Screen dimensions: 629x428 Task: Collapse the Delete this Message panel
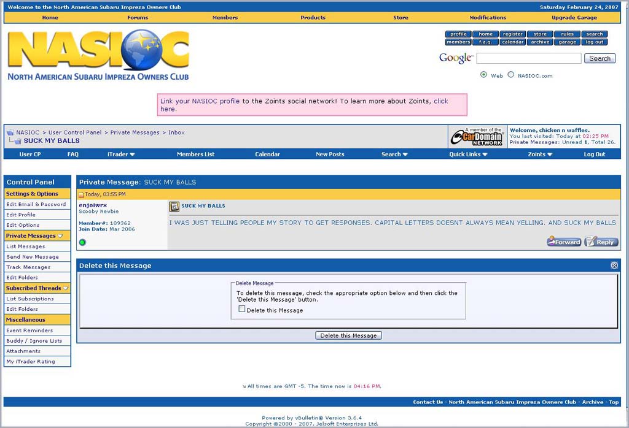(x=614, y=266)
